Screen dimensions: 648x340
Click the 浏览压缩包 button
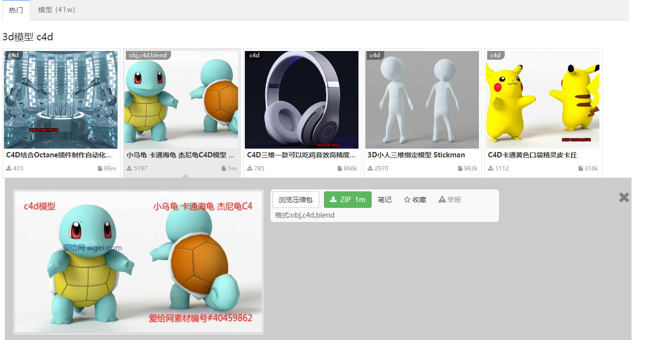296,200
